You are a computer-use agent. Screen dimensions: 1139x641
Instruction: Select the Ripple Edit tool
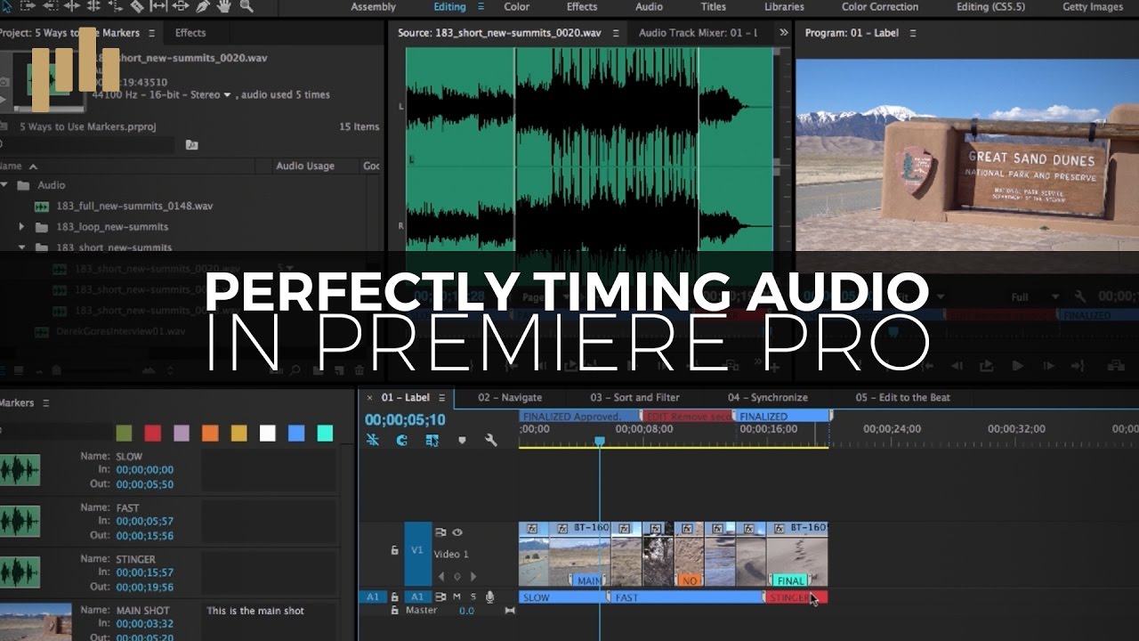click(x=72, y=6)
